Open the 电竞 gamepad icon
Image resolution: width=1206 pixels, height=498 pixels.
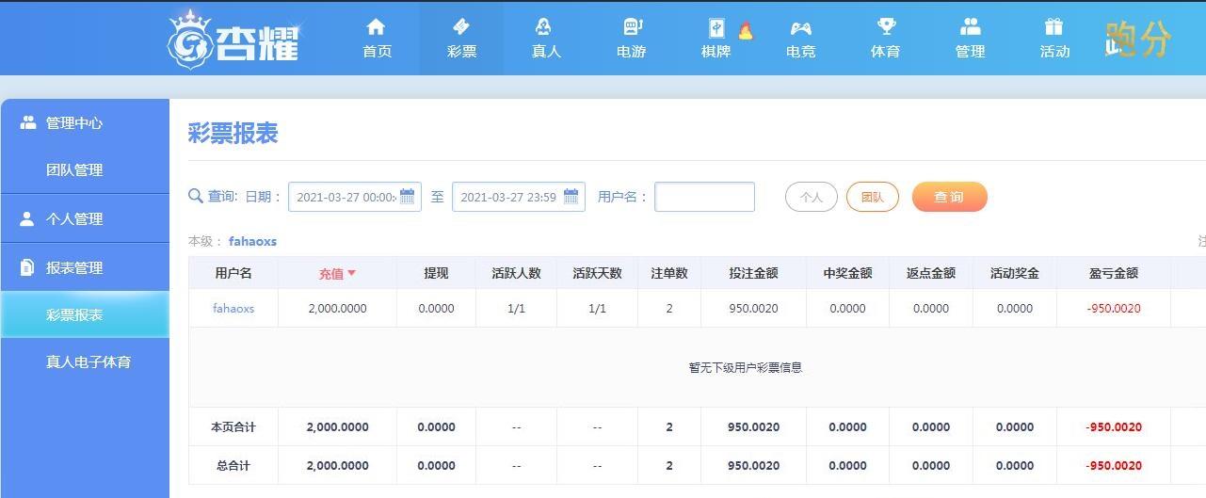click(800, 27)
